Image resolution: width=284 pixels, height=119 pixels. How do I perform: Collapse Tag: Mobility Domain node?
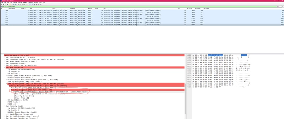pyautogui.click(x=5, y=106)
